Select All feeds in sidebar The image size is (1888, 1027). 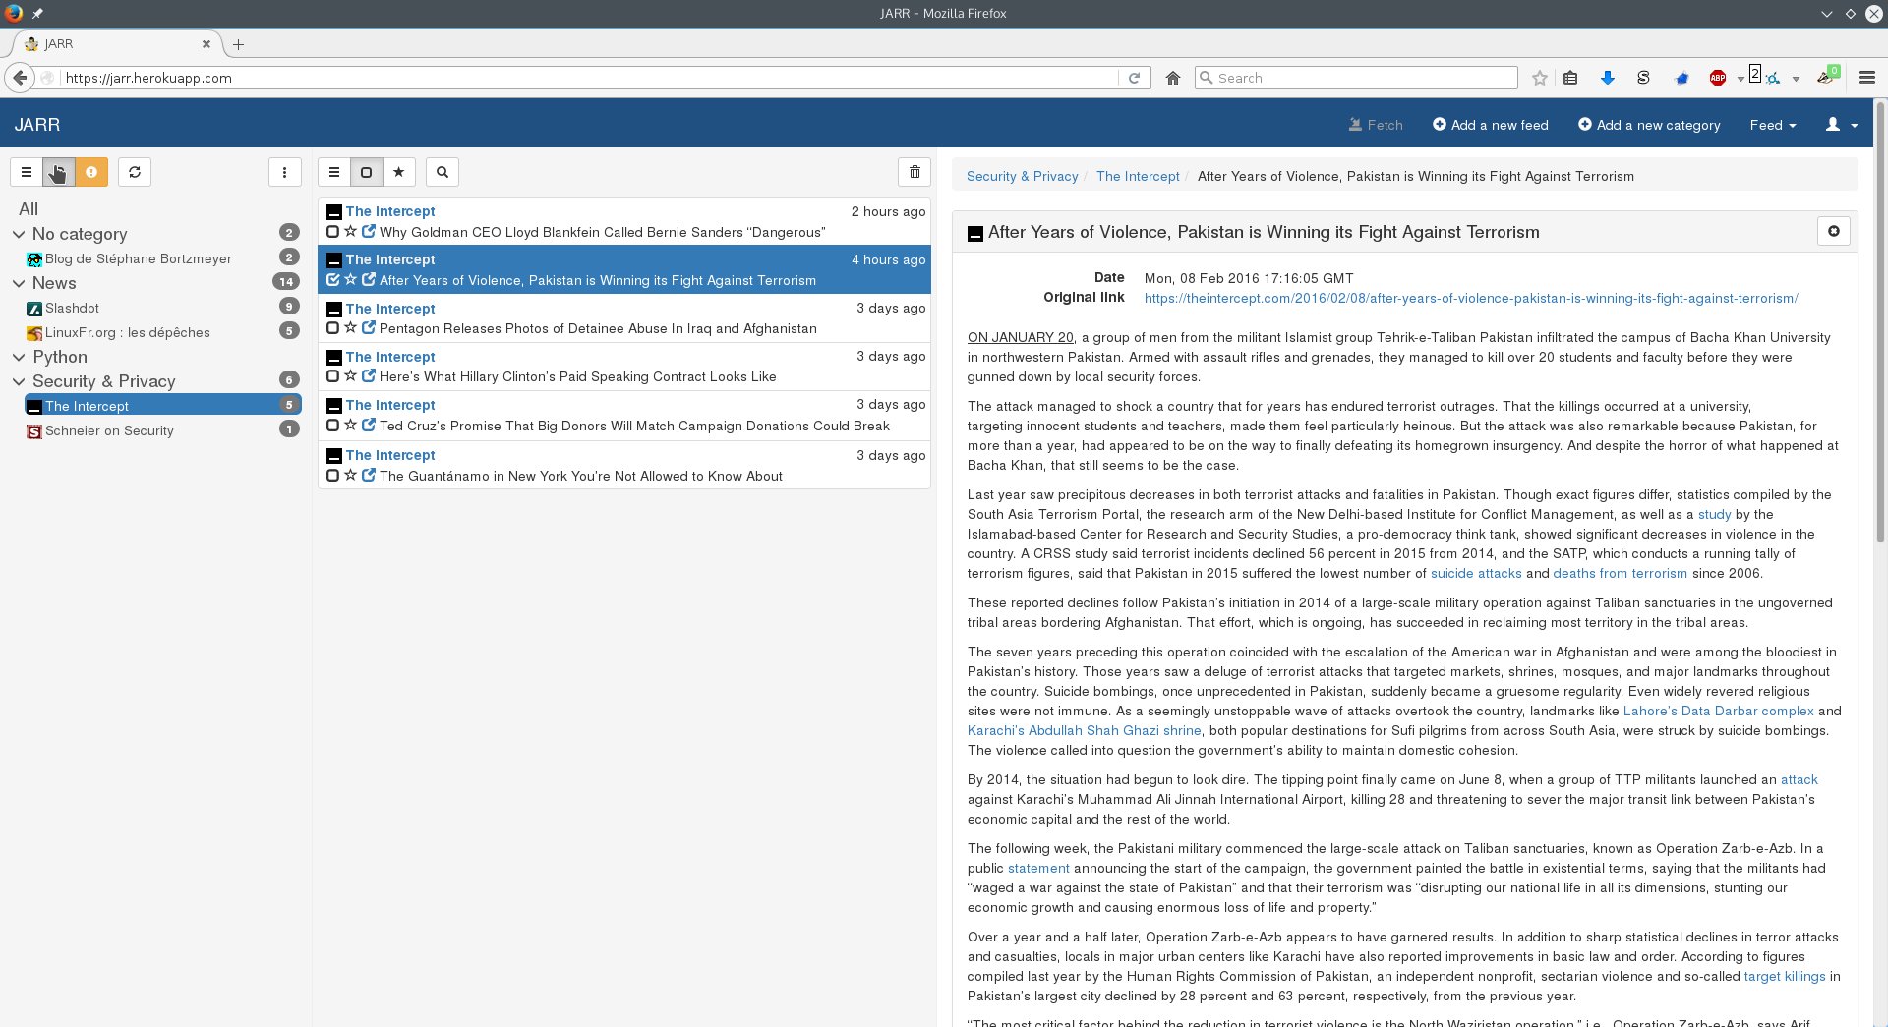point(29,209)
